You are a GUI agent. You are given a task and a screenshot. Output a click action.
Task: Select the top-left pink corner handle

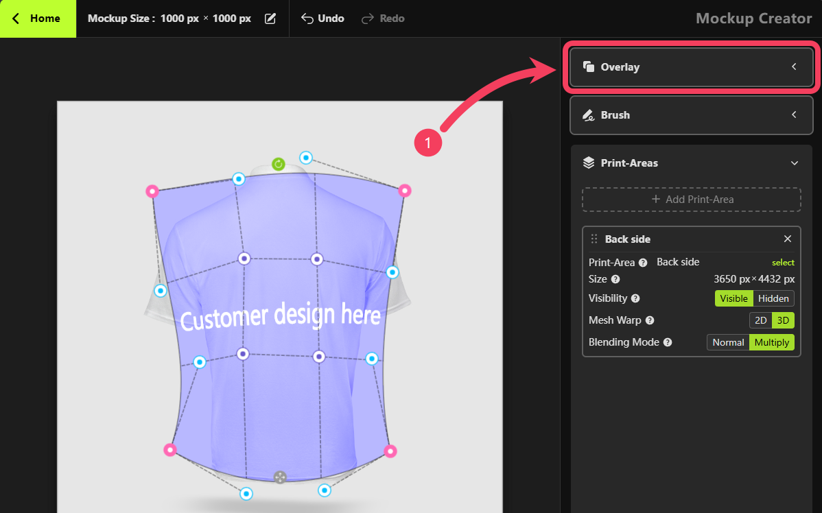click(152, 191)
